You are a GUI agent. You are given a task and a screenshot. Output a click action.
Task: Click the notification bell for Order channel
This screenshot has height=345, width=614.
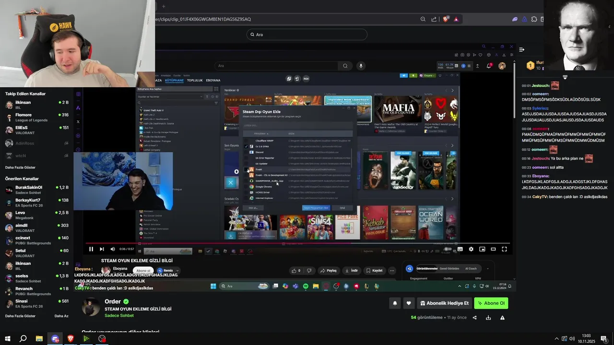click(395, 303)
